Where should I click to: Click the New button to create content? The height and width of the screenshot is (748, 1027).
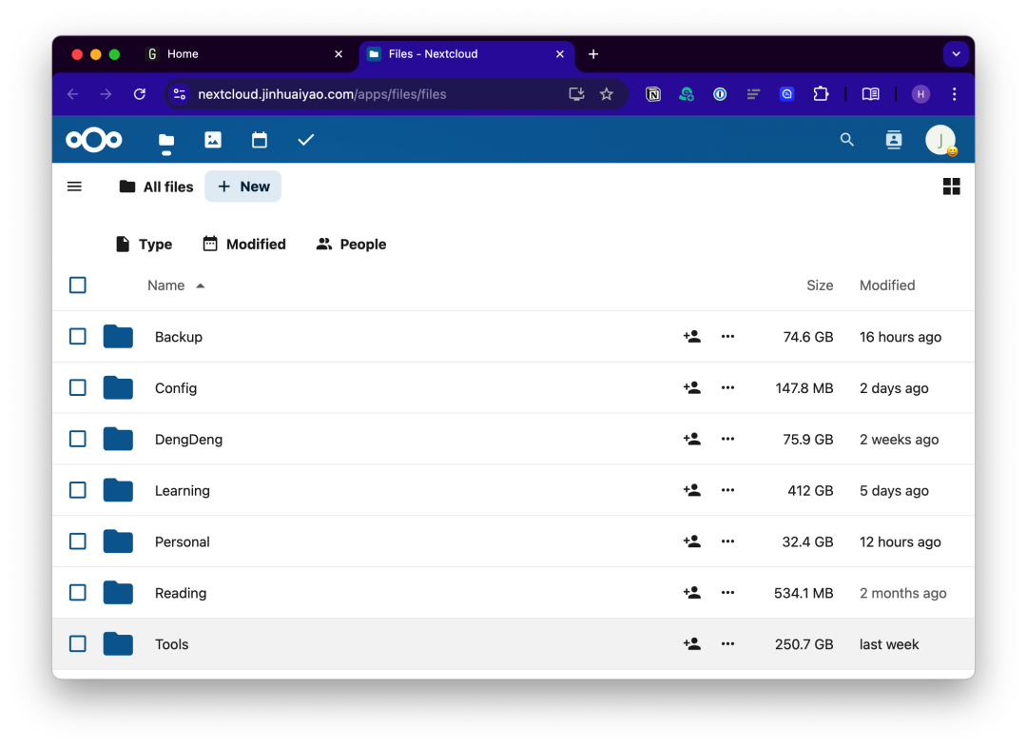(x=242, y=186)
